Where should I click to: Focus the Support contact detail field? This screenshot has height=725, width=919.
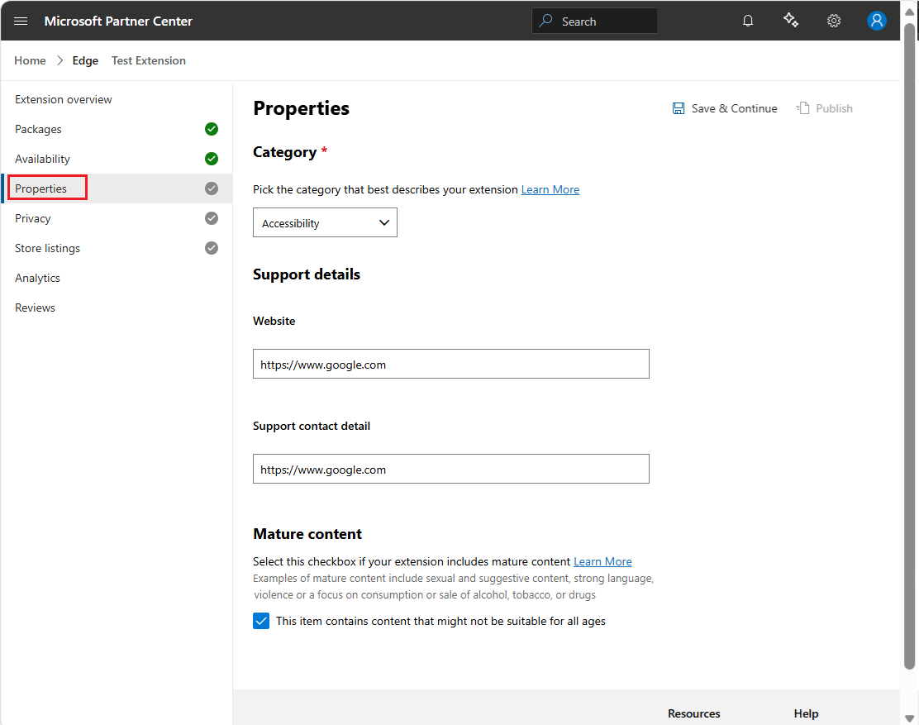pos(450,469)
